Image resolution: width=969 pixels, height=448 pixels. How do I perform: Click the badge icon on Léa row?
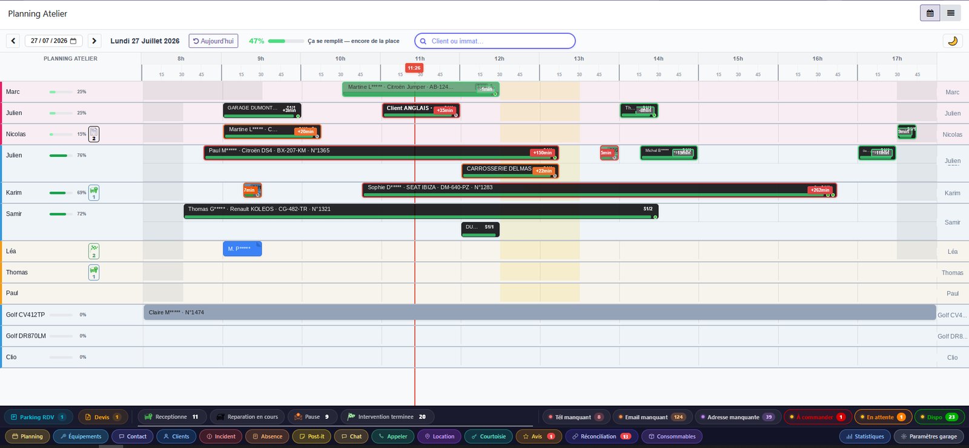click(94, 251)
